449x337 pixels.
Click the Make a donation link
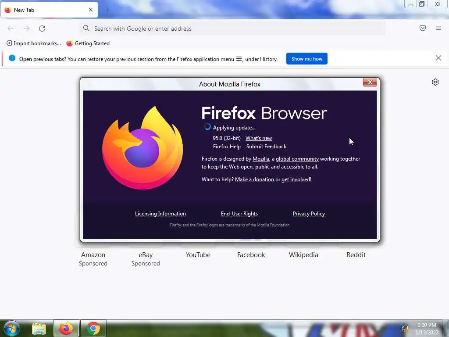(x=254, y=179)
